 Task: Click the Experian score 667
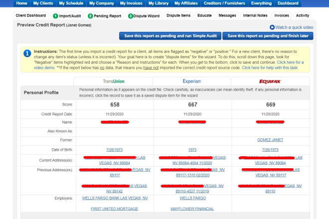(192, 105)
